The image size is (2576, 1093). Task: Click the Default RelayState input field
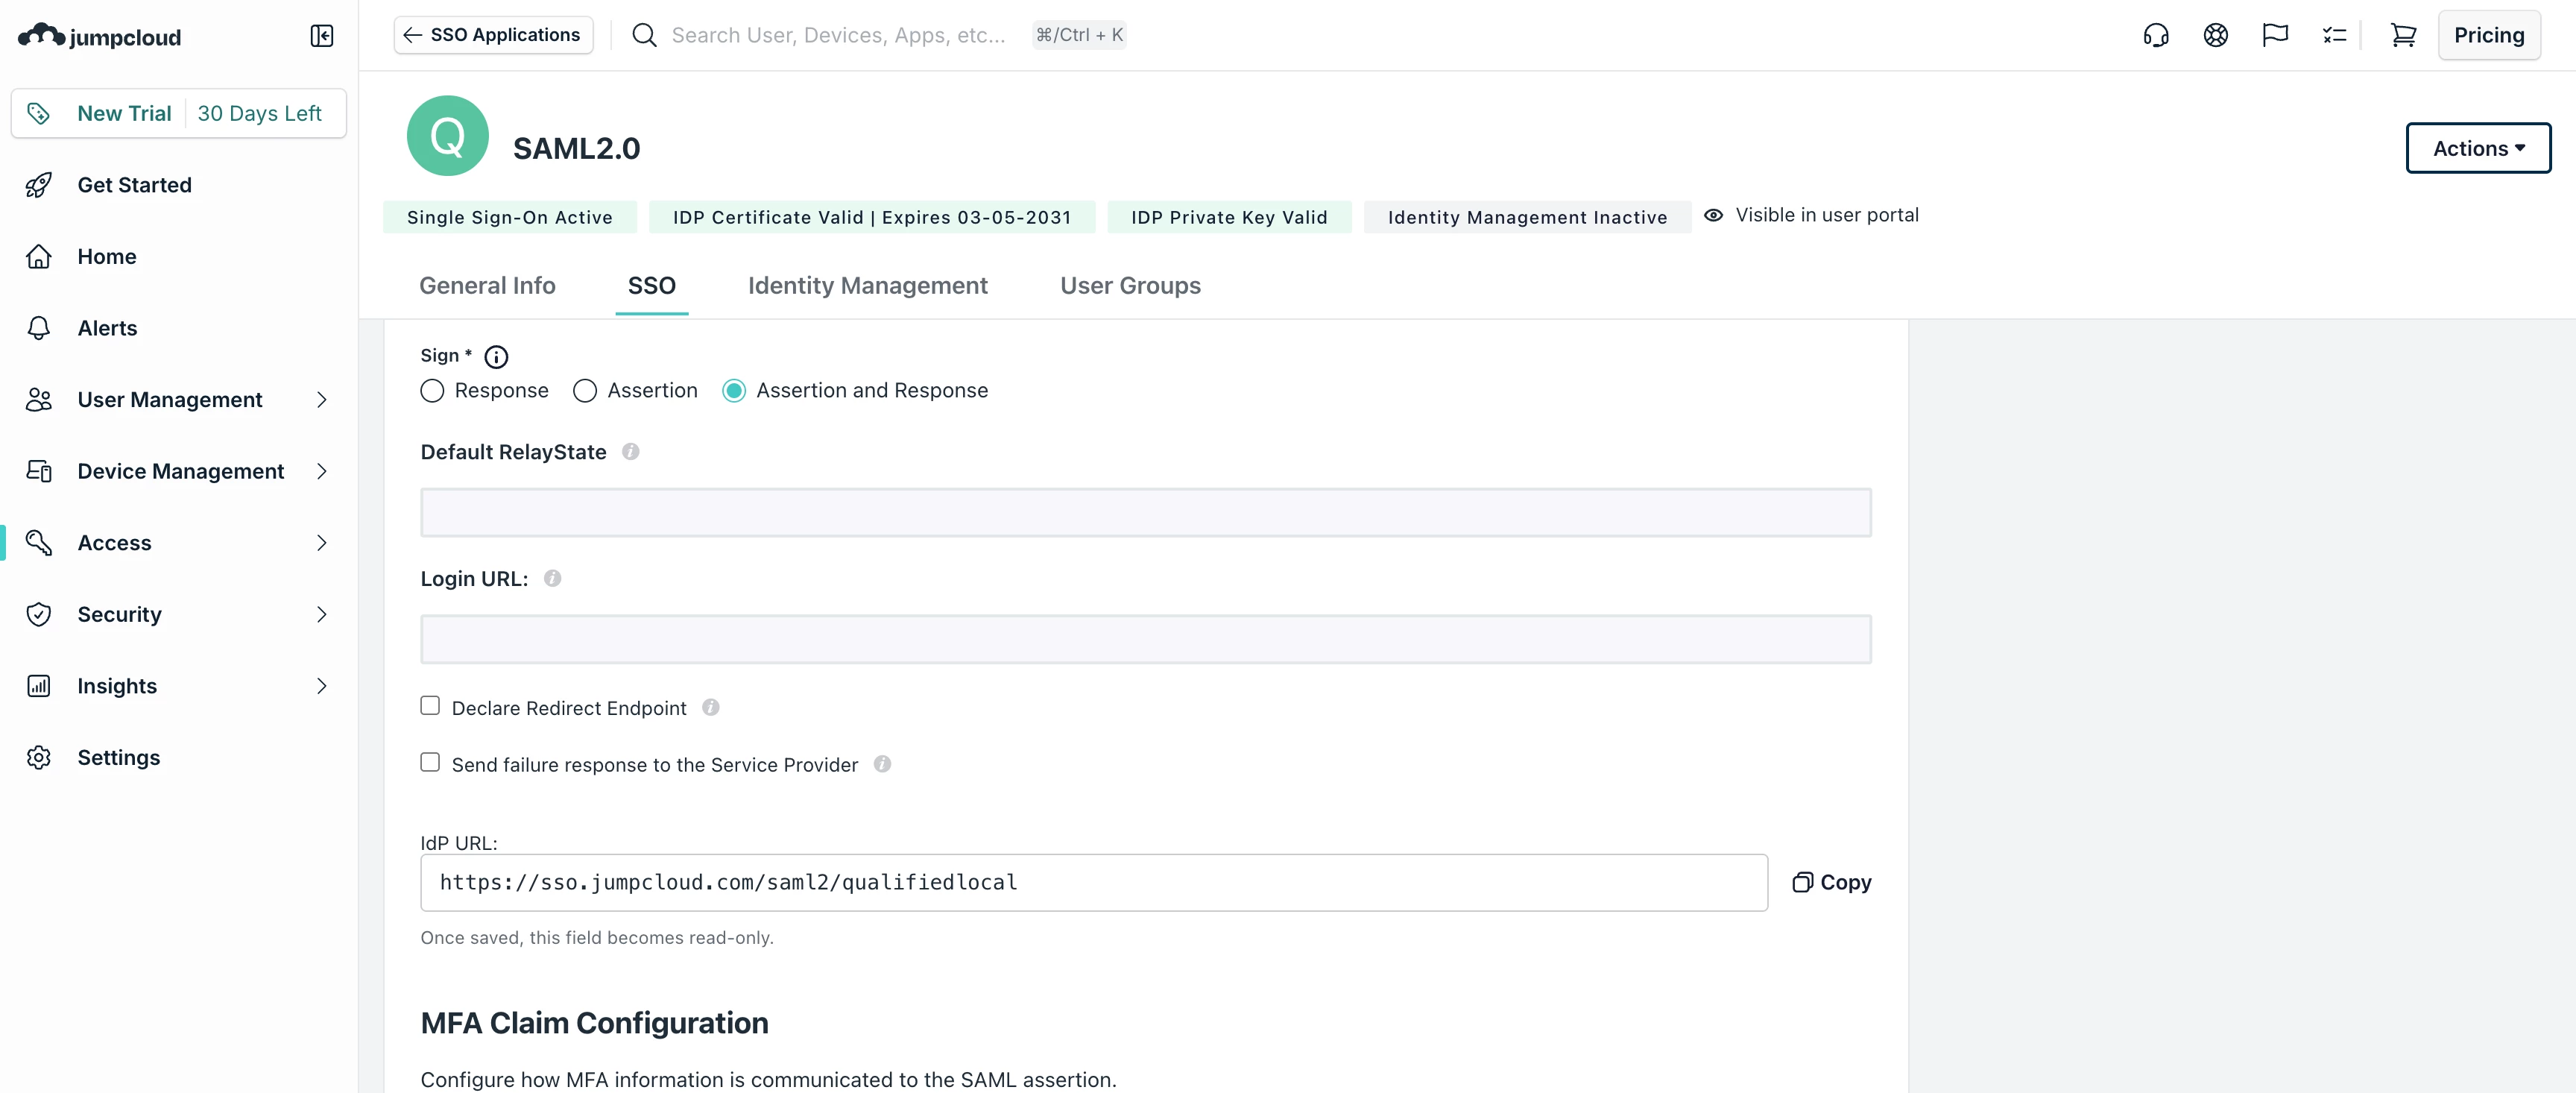pos(1146,513)
